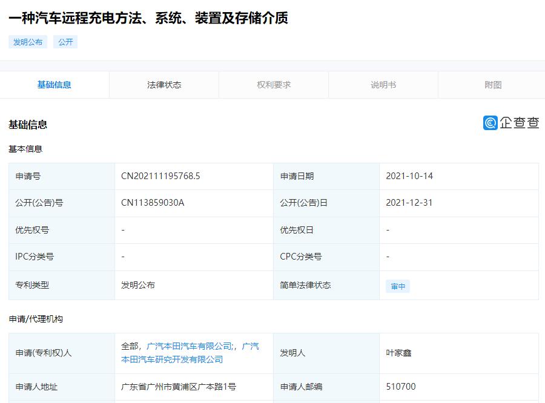Click the CPC分类号 field label
Image resolution: width=545 pixels, height=403 pixels.
(301, 257)
